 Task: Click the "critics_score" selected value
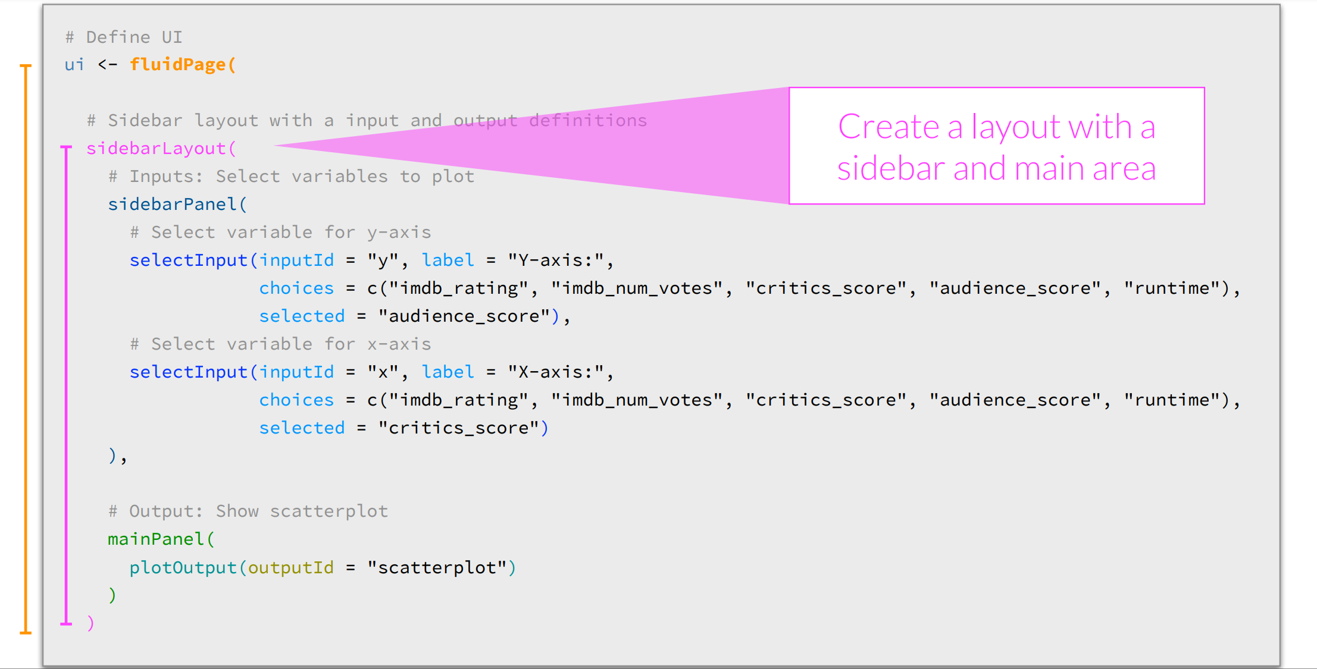[458, 428]
